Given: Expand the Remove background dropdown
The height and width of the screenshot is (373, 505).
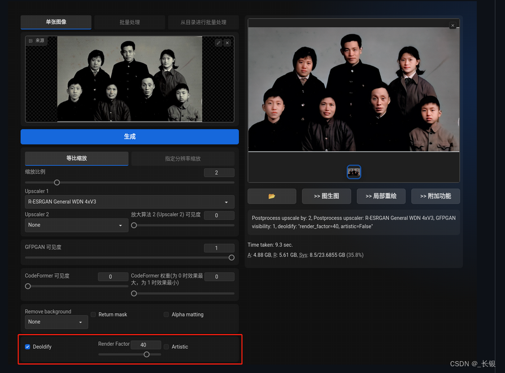Looking at the screenshot, I should 56,322.
